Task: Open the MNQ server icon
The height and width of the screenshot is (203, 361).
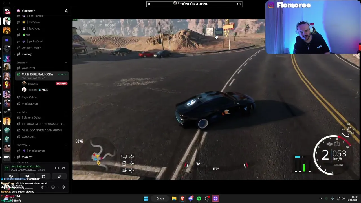Action: [x=7, y=157]
